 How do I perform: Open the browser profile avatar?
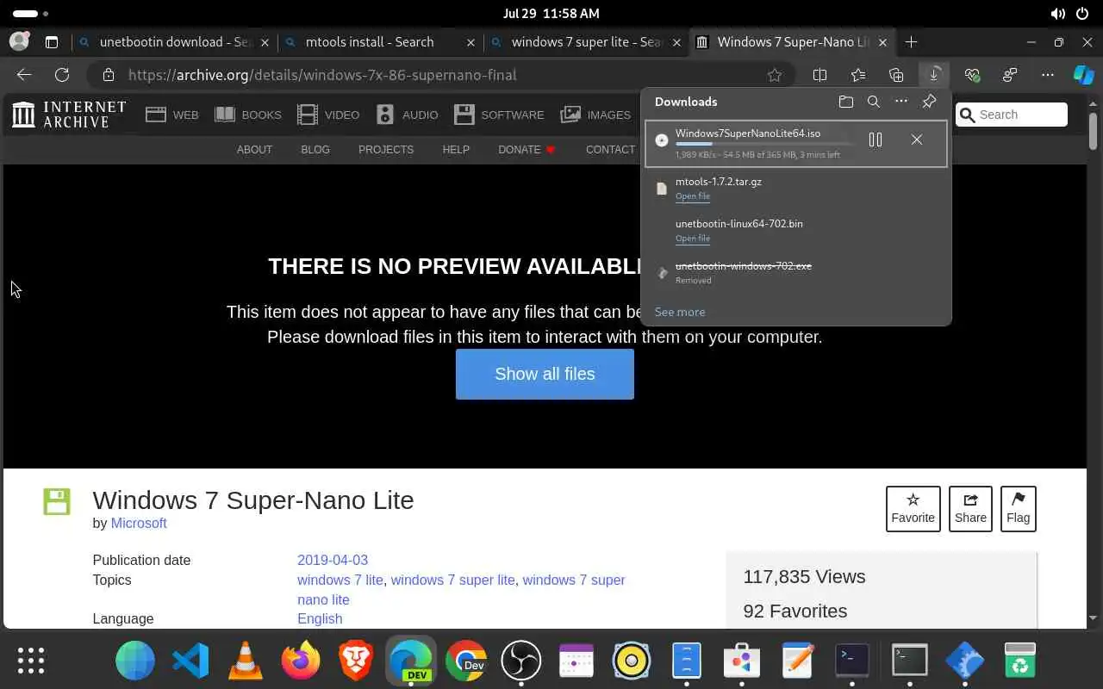(19, 41)
